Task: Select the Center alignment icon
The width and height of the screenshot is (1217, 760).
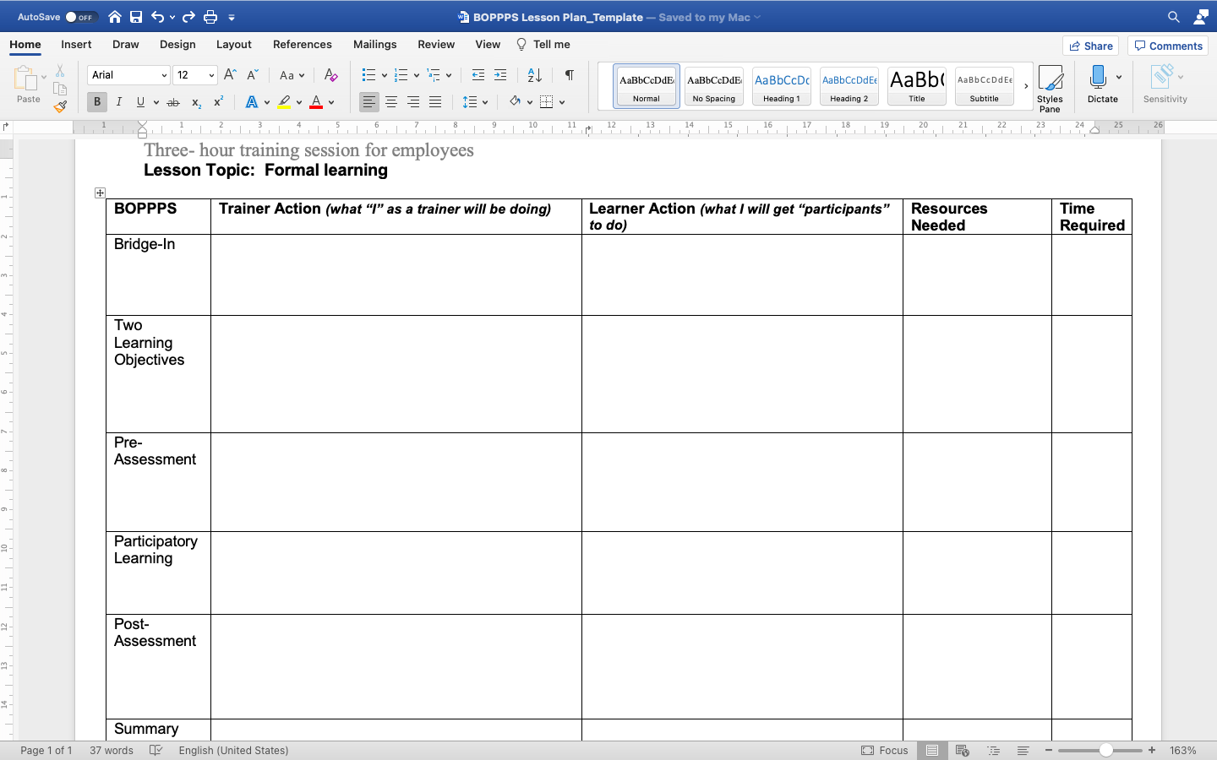Action: pyautogui.click(x=391, y=101)
